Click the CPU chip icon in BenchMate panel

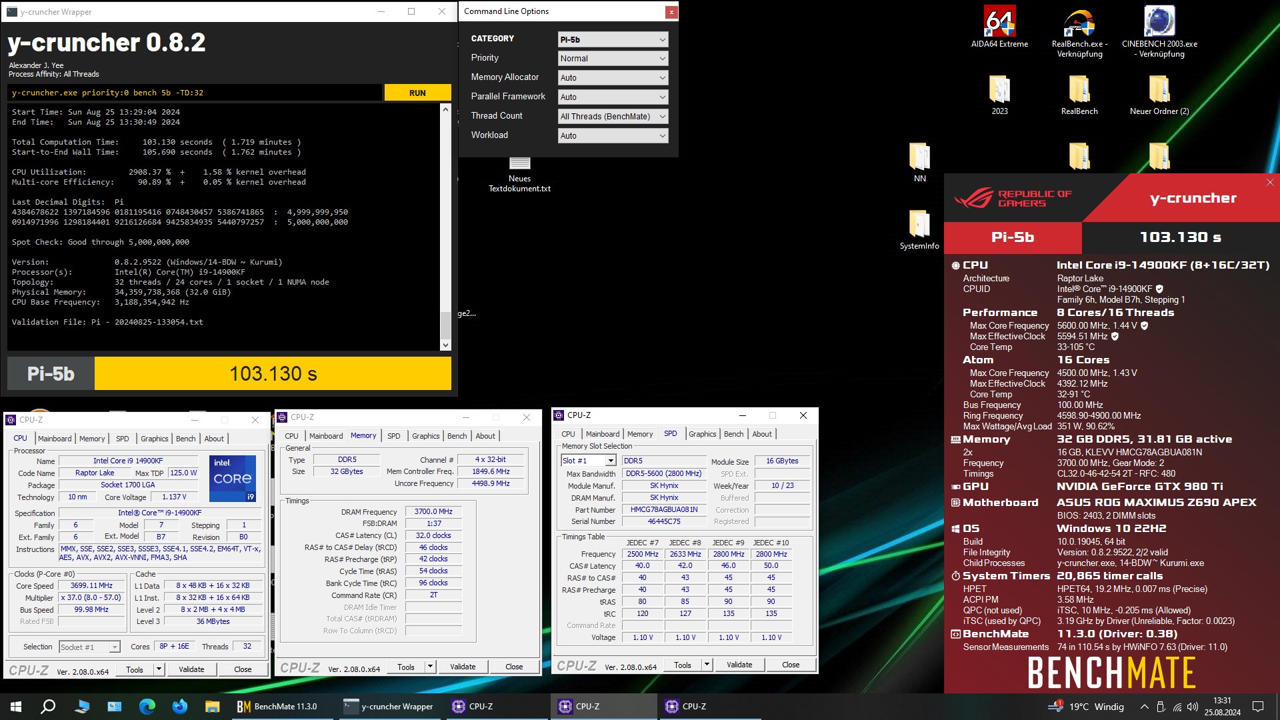(x=955, y=265)
